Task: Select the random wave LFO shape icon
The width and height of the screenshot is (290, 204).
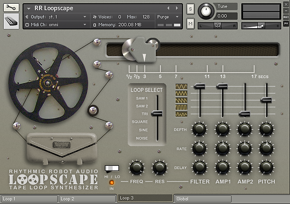Action: coord(181,114)
